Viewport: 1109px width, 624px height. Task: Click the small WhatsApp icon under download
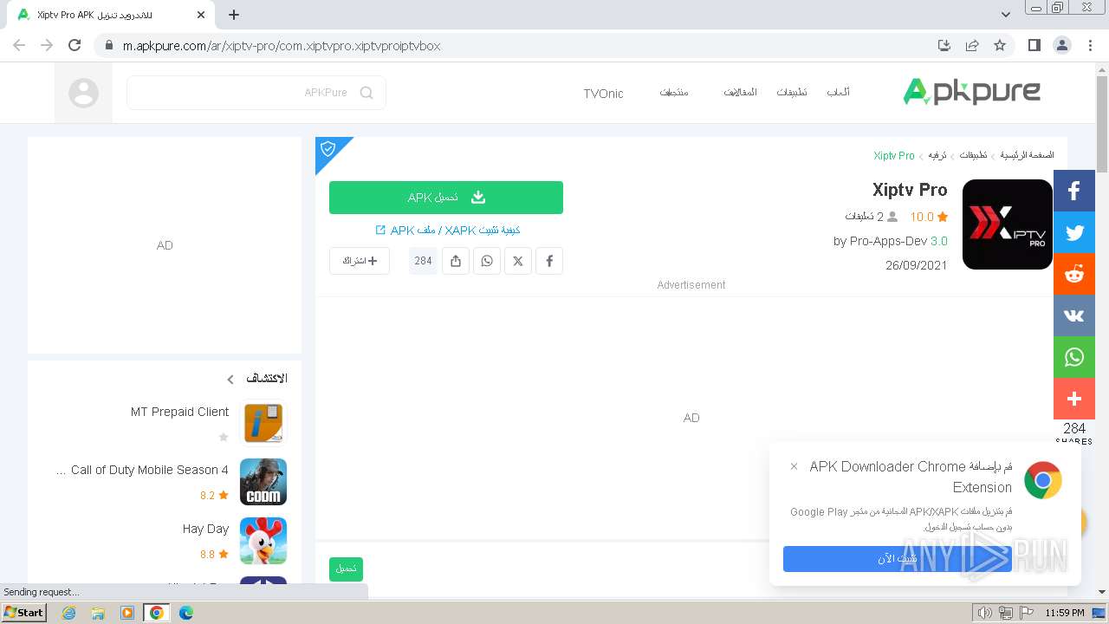pos(487,261)
